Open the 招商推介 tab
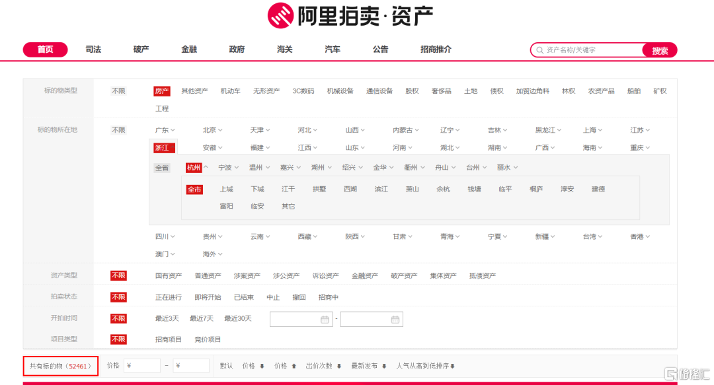 click(436, 49)
